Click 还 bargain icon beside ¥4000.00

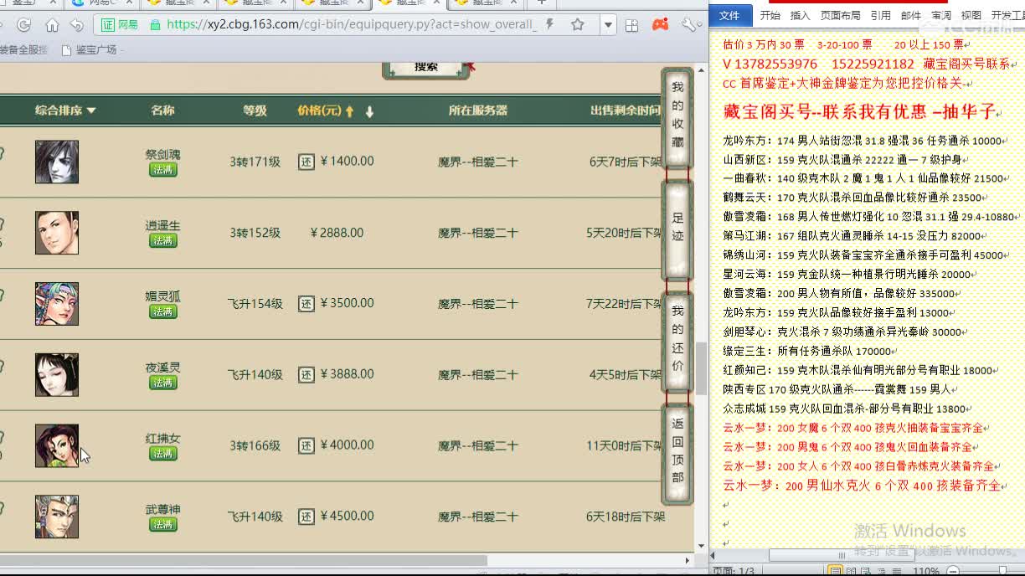306,445
